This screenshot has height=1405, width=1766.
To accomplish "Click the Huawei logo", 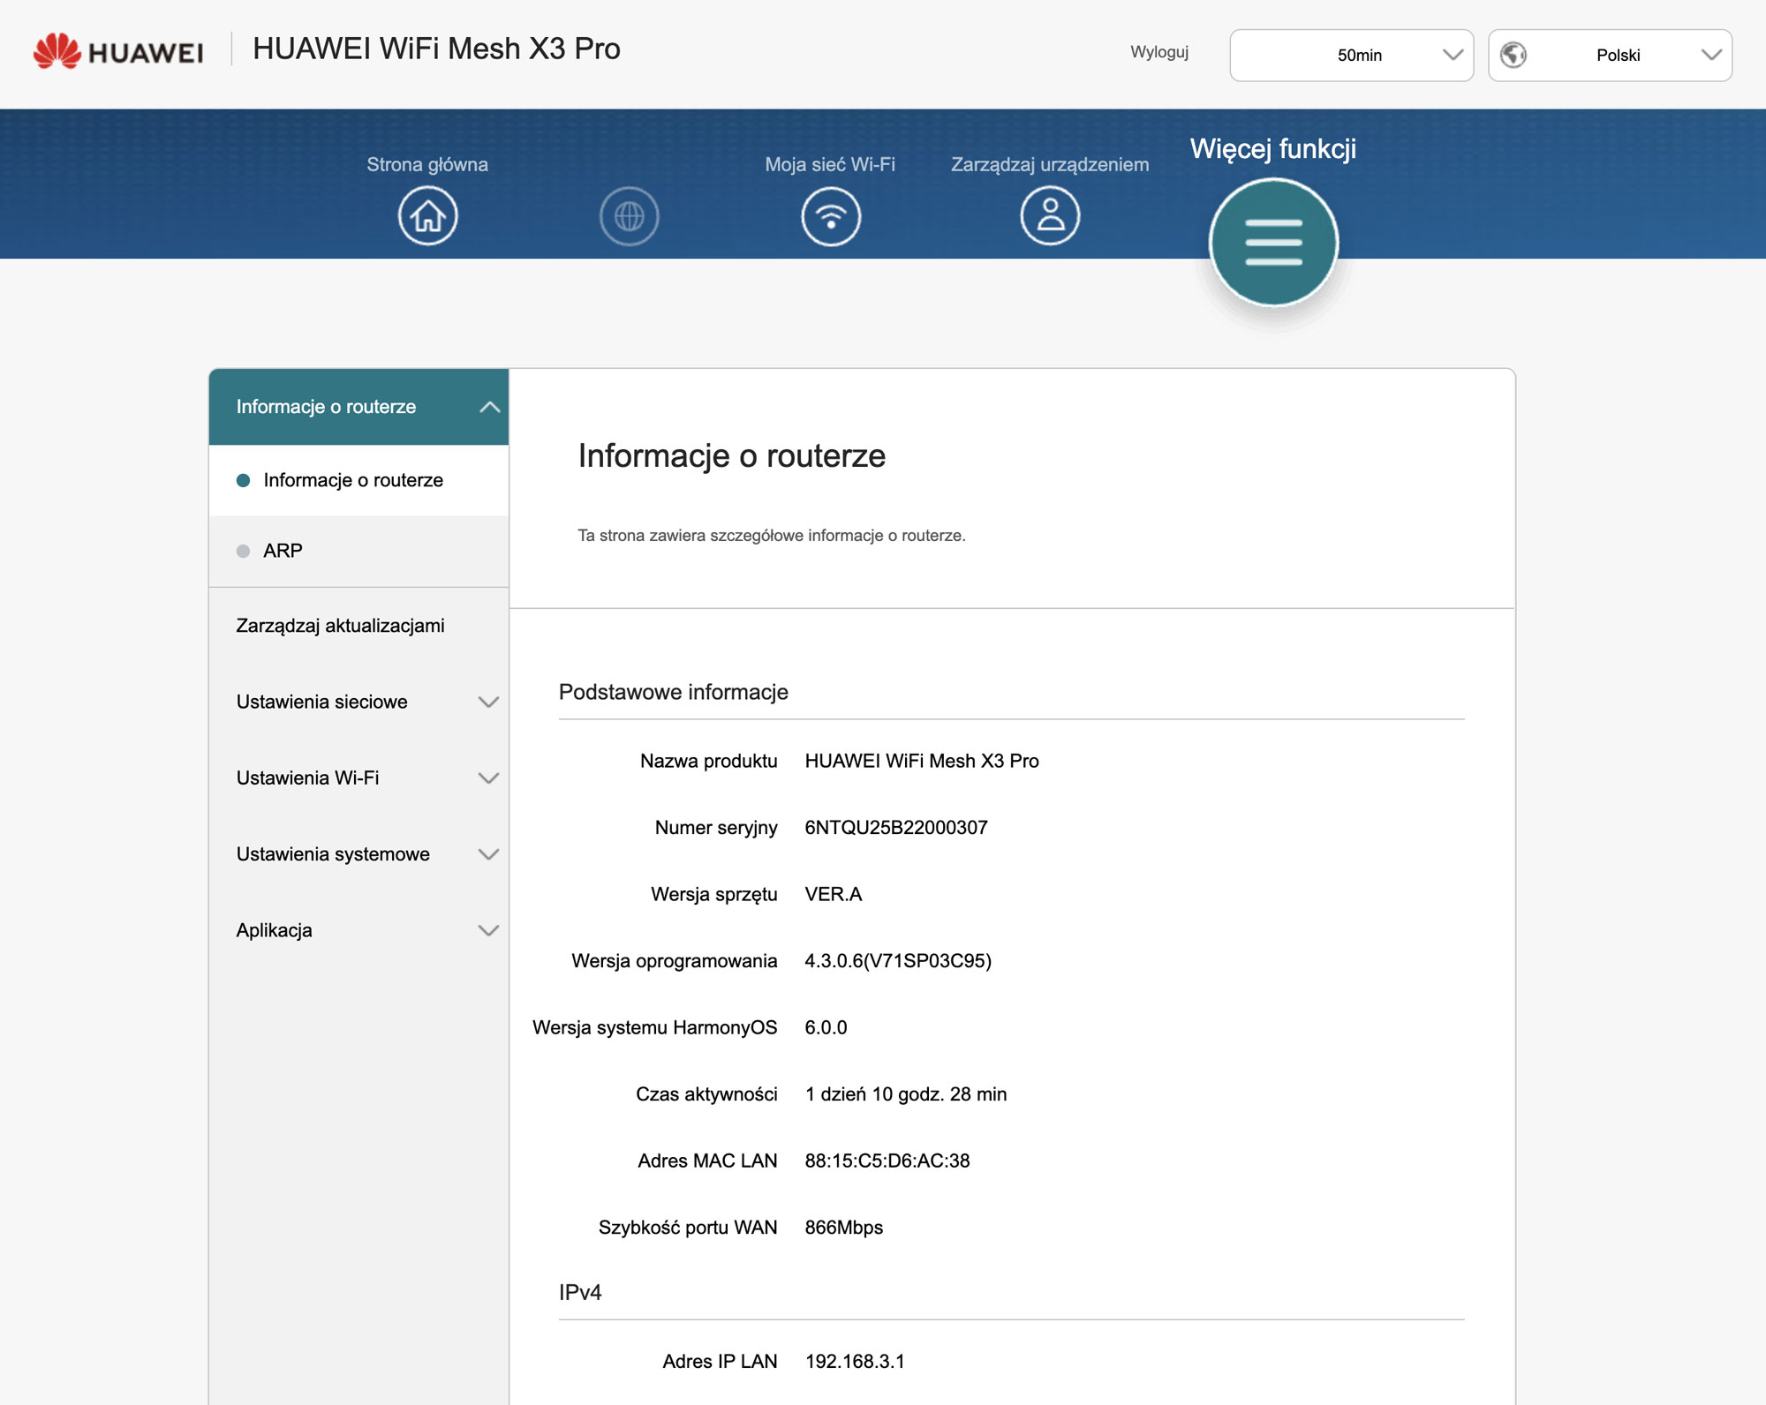I will (x=119, y=51).
